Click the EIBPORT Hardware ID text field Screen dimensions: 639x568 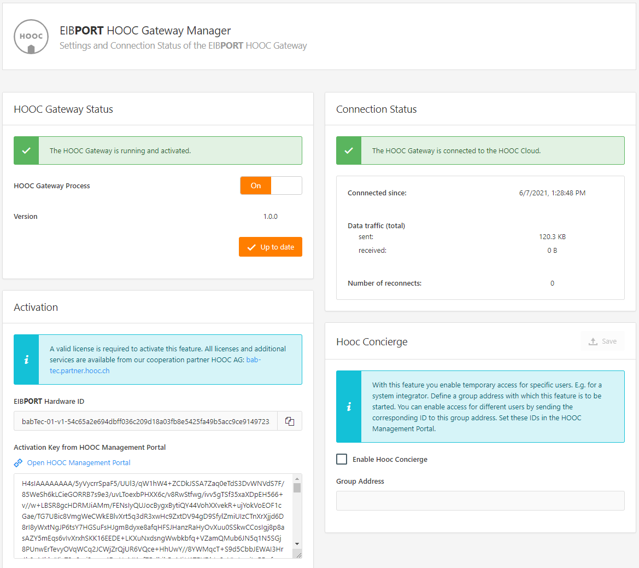click(x=145, y=421)
